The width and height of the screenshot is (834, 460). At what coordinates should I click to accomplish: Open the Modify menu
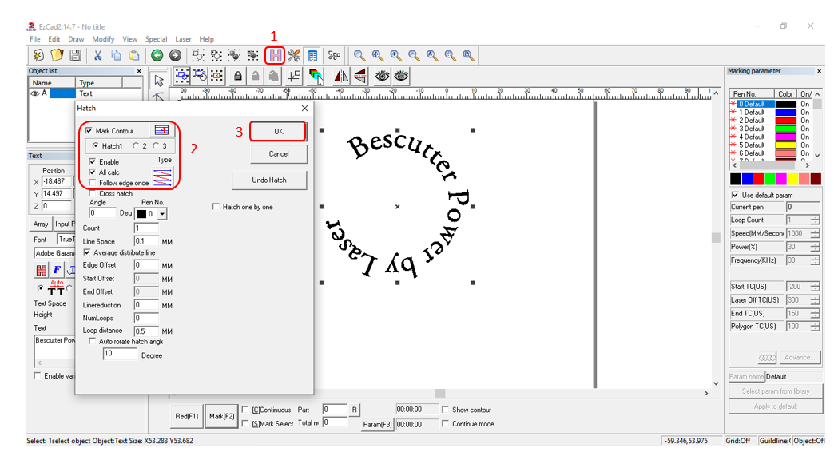(x=103, y=39)
